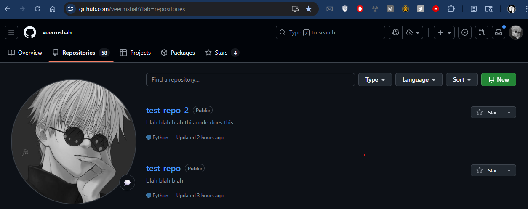Expand the Language filter dropdown
This screenshot has height=209, width=528.
click(419, 79)
